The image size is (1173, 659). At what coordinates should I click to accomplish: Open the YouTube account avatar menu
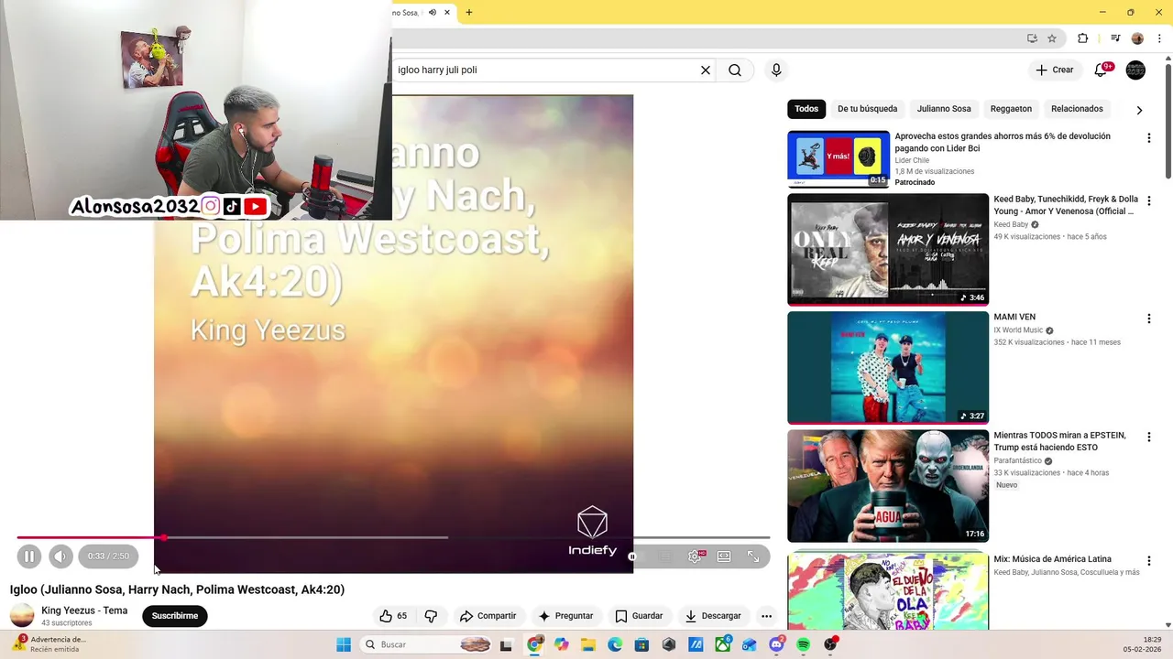click(x=1135, y=70)
